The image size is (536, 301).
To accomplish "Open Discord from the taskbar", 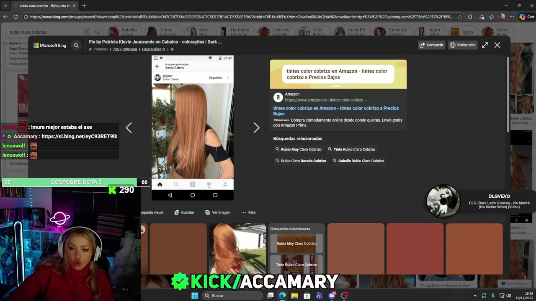I will click(332, 296).
